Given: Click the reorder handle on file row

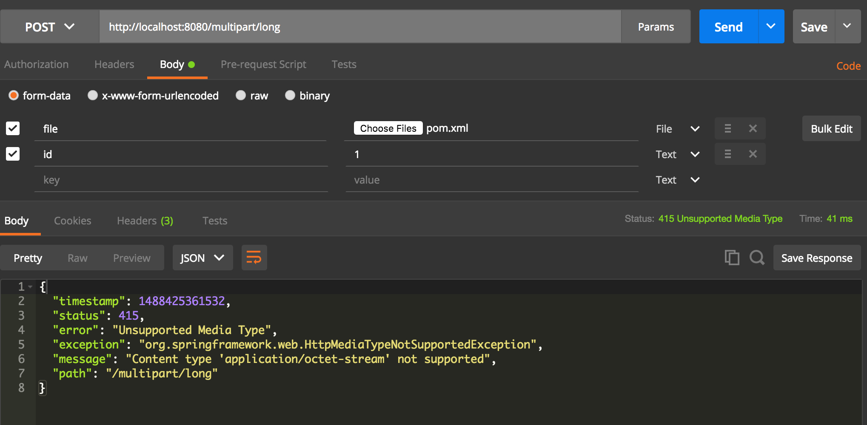Looking at the screenshot, I should click(x=728, y=128).
